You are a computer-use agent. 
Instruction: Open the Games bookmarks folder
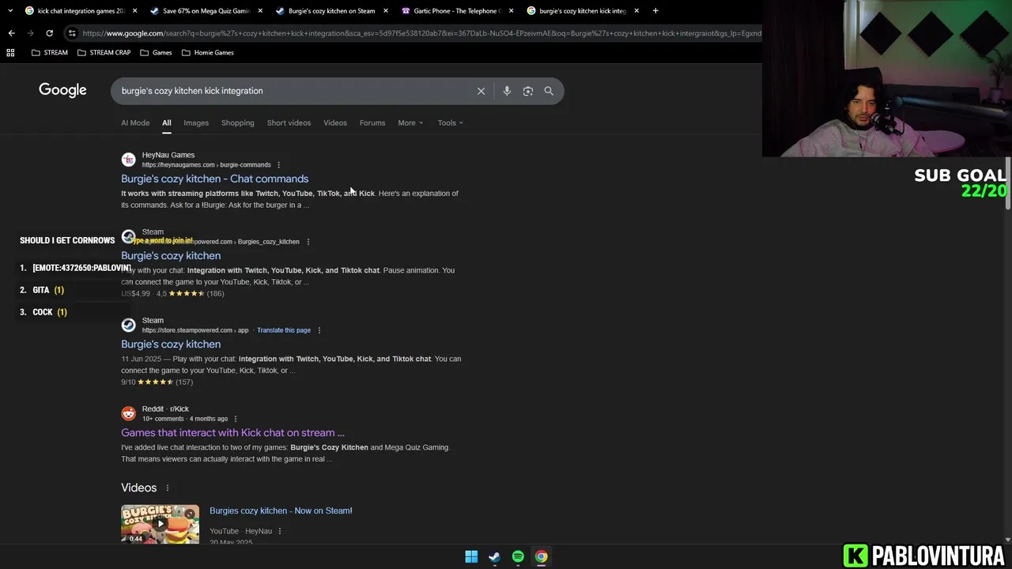tap(156, 53)
